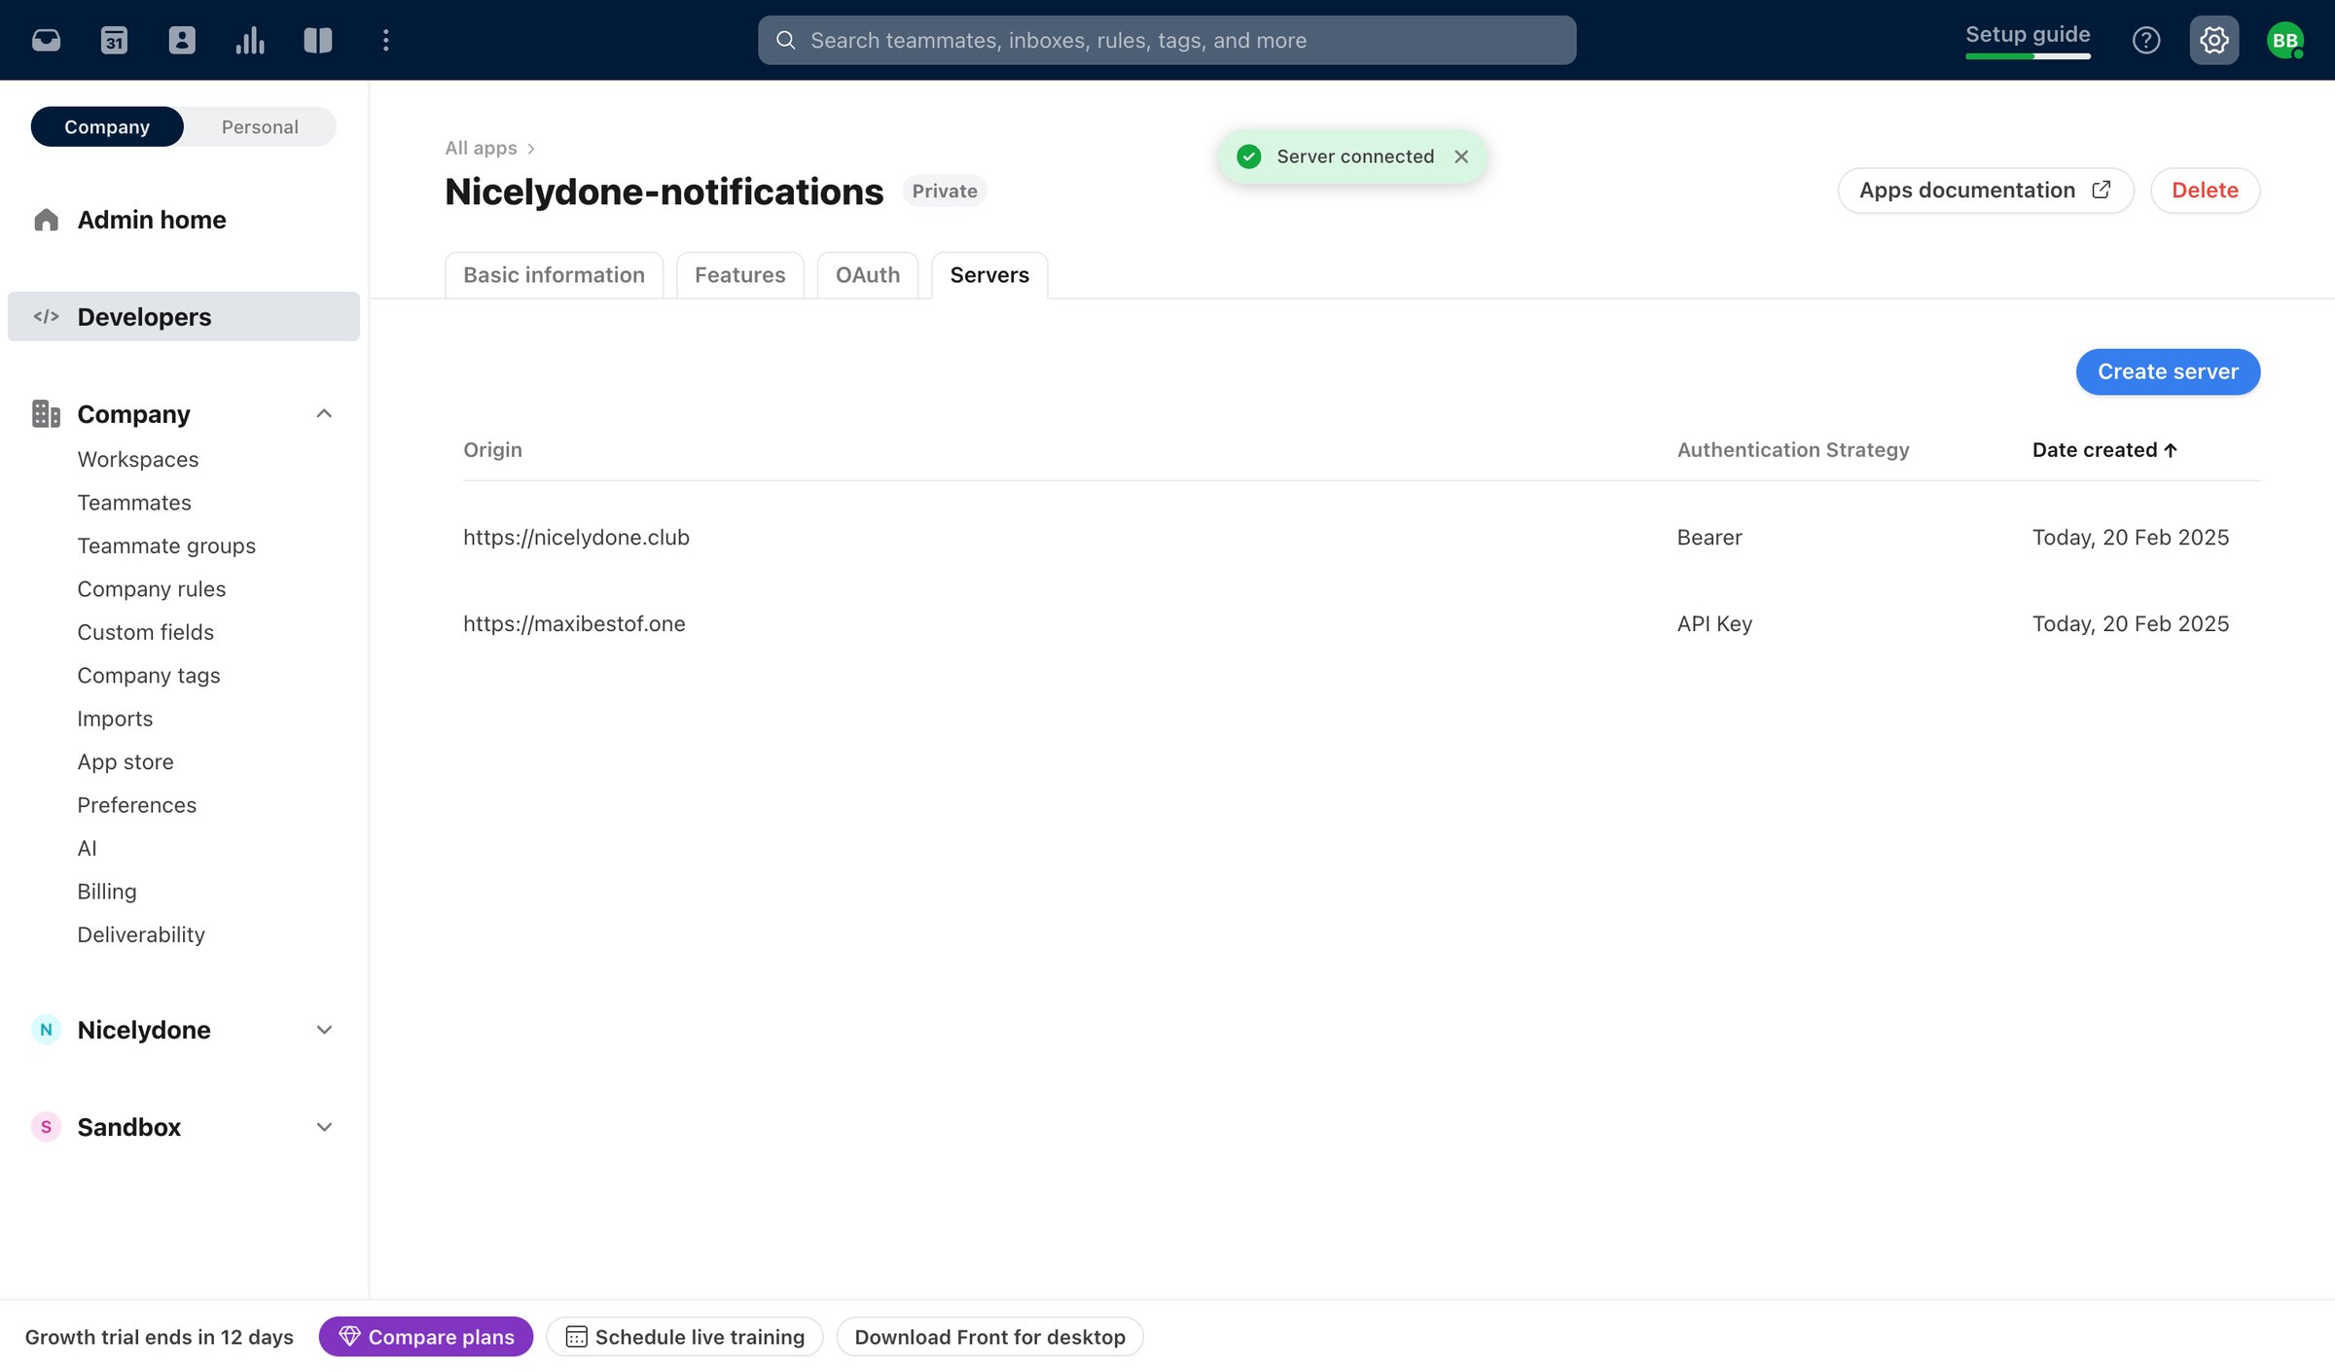Open the OAuth tab

[x=868, y=275]
